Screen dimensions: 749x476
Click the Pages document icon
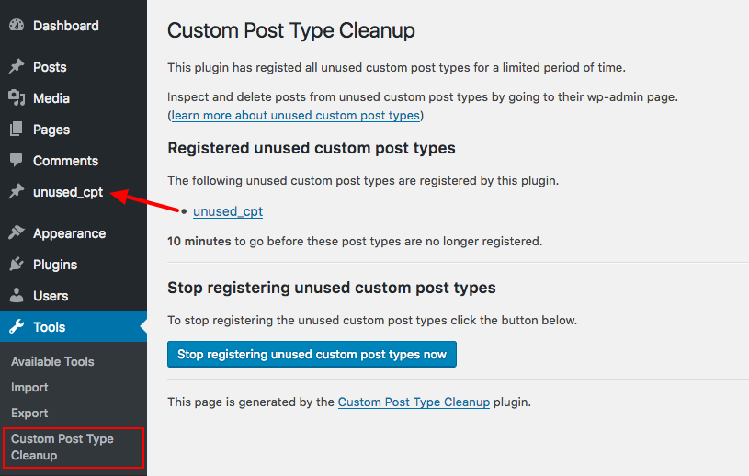tap(17, 129)
